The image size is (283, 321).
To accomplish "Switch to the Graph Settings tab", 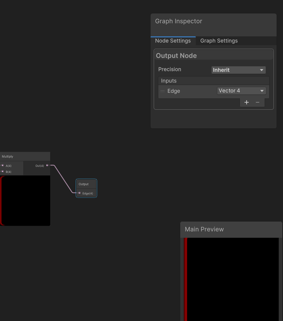I will (x=219, y=41).
